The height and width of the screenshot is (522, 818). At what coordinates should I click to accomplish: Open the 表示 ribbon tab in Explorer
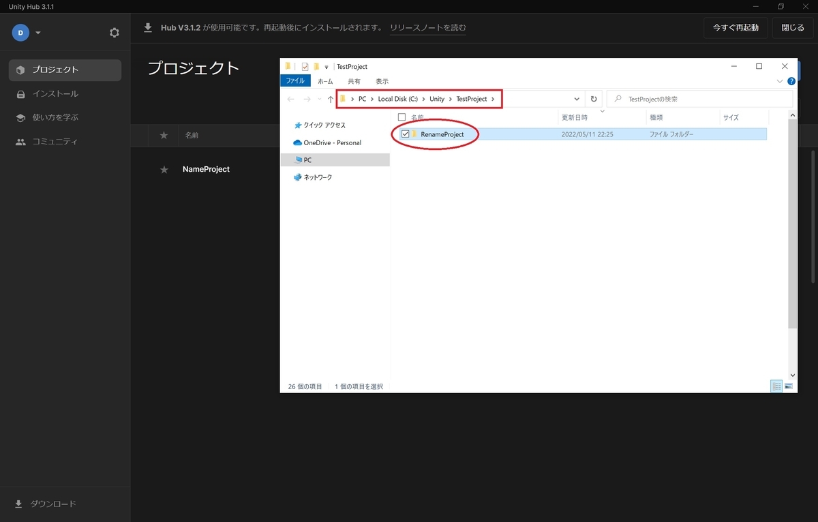[x=382, y=80]
